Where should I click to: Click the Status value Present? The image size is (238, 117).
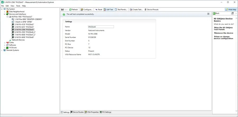91,51
